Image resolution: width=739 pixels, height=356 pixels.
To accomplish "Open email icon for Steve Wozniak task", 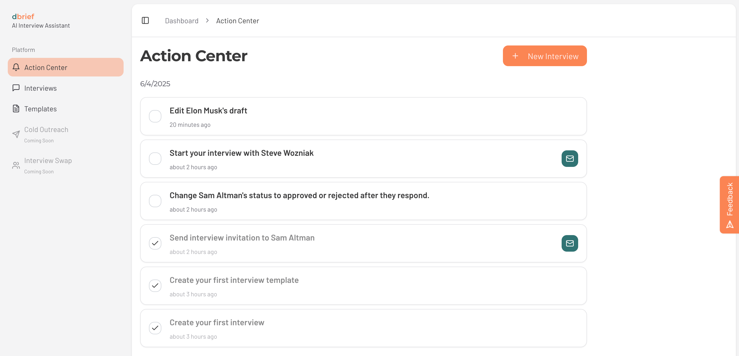I will click(570, 159).
